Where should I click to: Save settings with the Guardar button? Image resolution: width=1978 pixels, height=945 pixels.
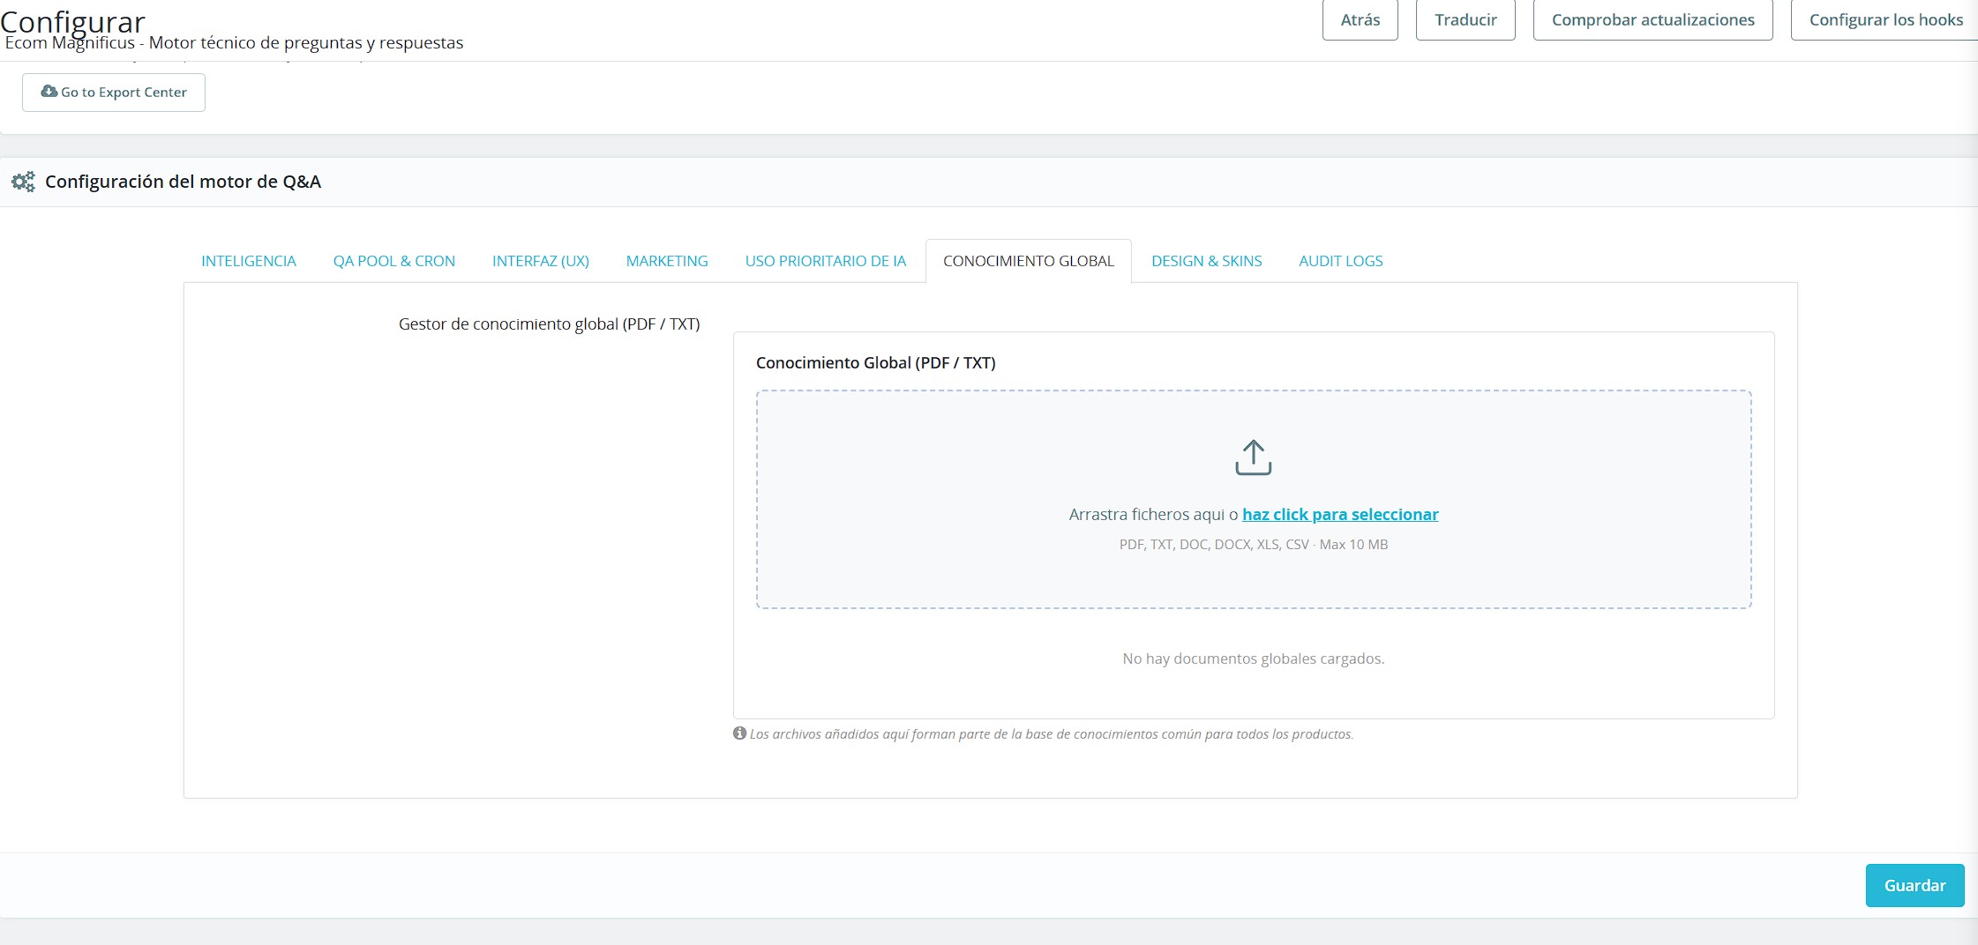pyautogui.click(x=1914, y=885)
